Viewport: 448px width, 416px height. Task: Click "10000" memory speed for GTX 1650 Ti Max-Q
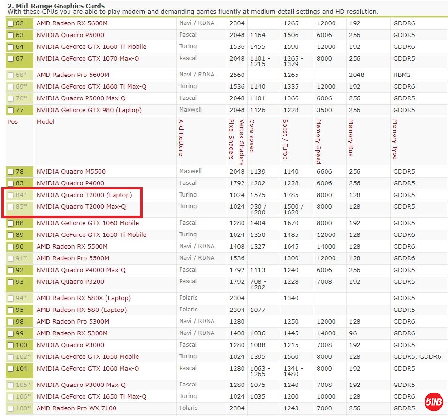[x=326, y=397]
